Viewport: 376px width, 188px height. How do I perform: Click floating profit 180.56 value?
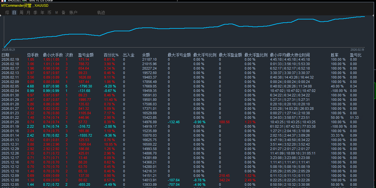(x=224, y=122)
